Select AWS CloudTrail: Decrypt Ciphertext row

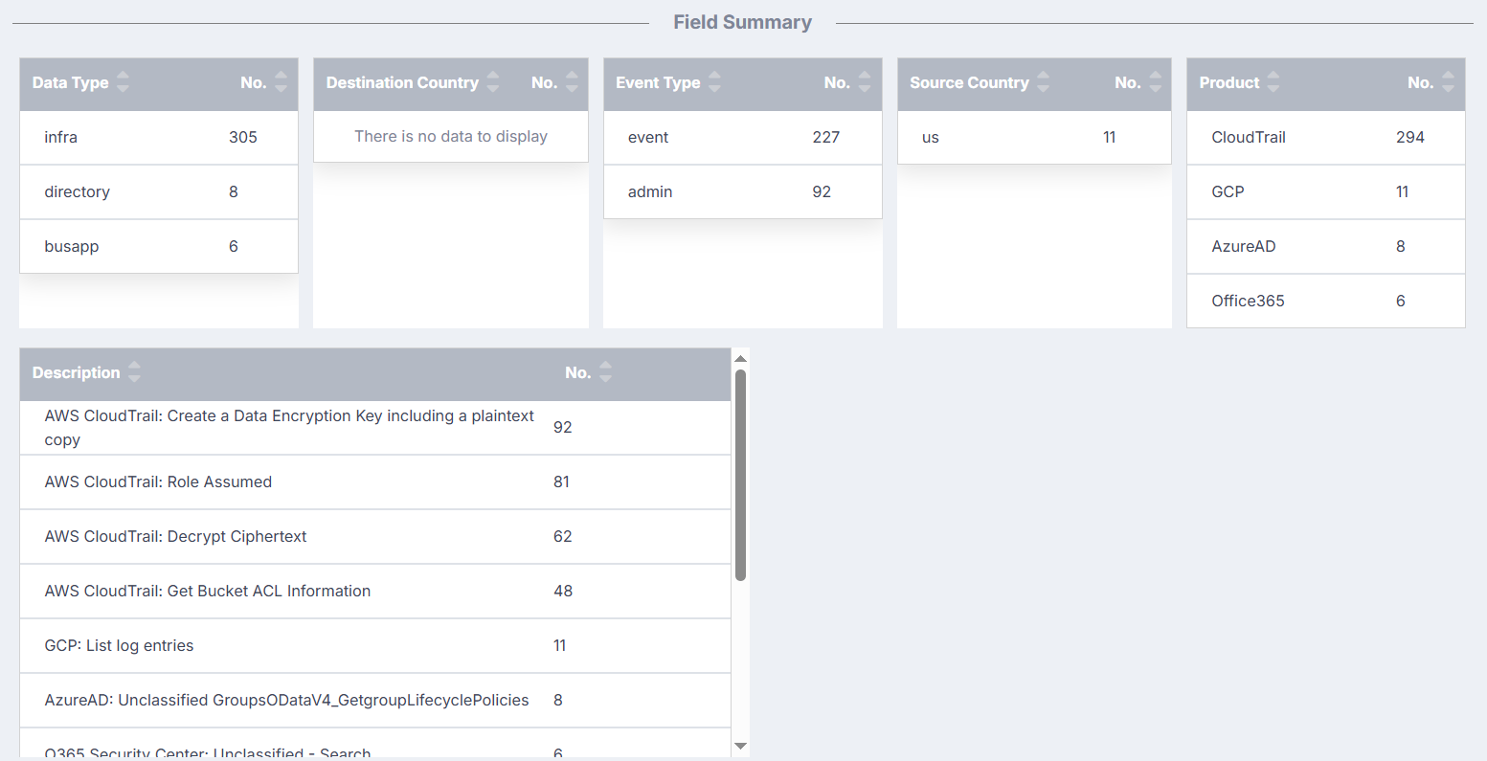(375, 536)
